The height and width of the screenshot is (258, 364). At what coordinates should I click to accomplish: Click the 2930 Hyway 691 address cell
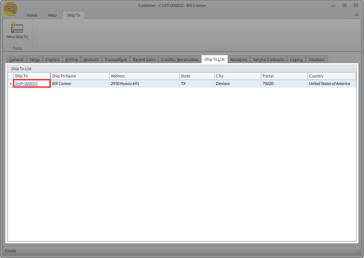tap(125, 84)
